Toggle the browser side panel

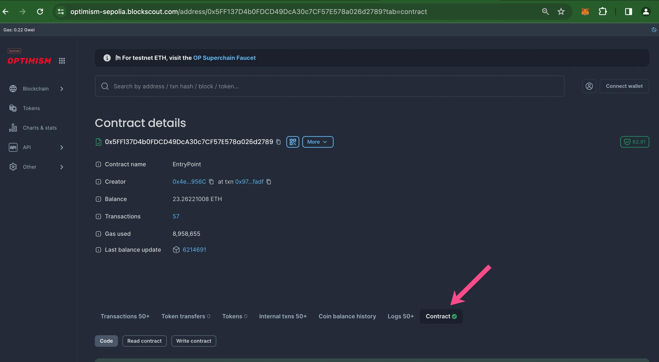pyautogui.click(x=628, y=11)
